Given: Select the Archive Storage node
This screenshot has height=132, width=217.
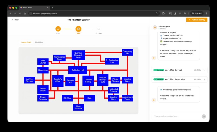Looking at the screenshot, I should tap(29, 80).
